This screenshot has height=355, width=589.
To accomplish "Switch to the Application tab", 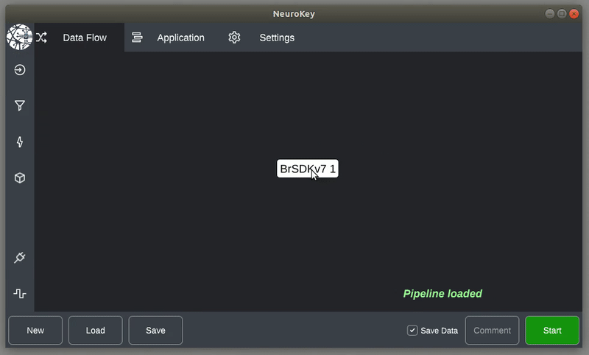I will pos(180,38).
